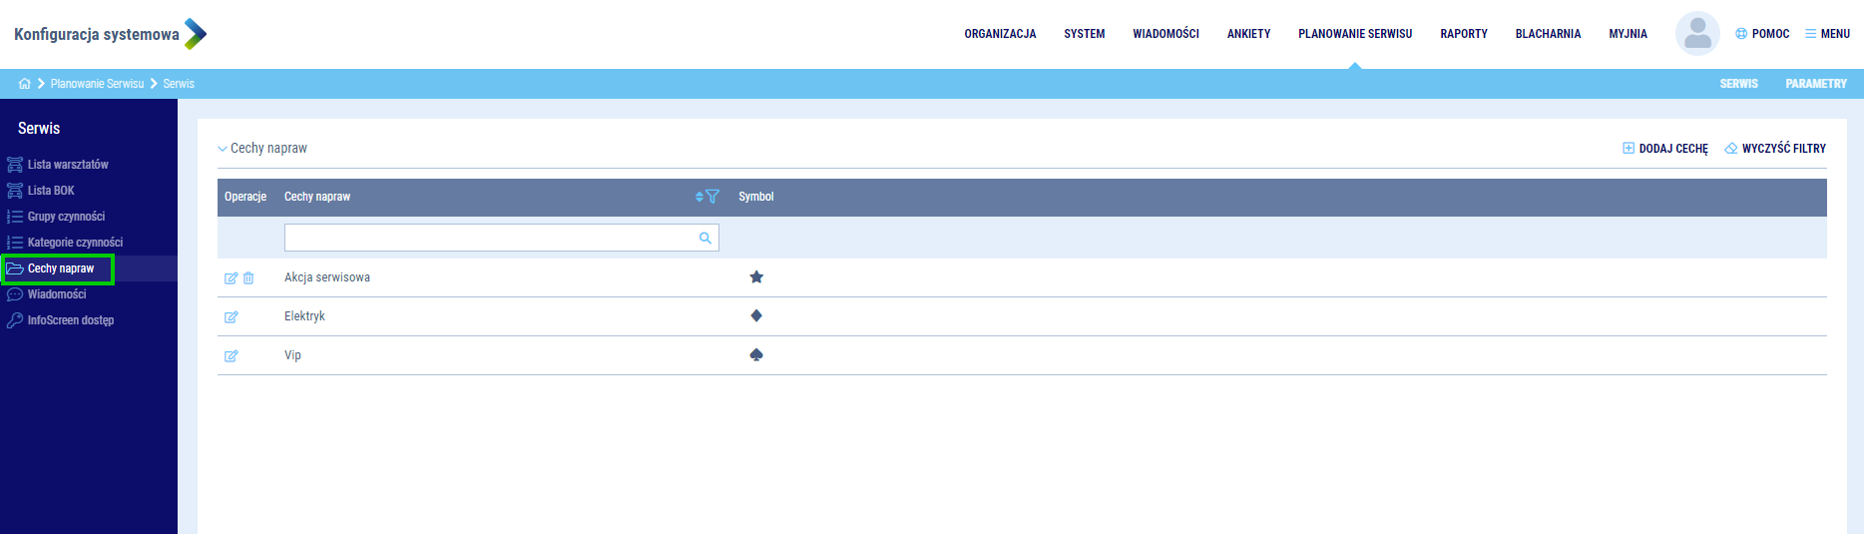
Task: Click the filter funnel icon in Cechy napraw column
Action: point(712,197)
